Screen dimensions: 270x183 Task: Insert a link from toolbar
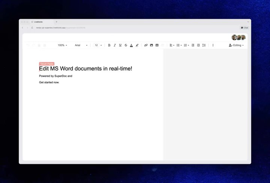146,45
